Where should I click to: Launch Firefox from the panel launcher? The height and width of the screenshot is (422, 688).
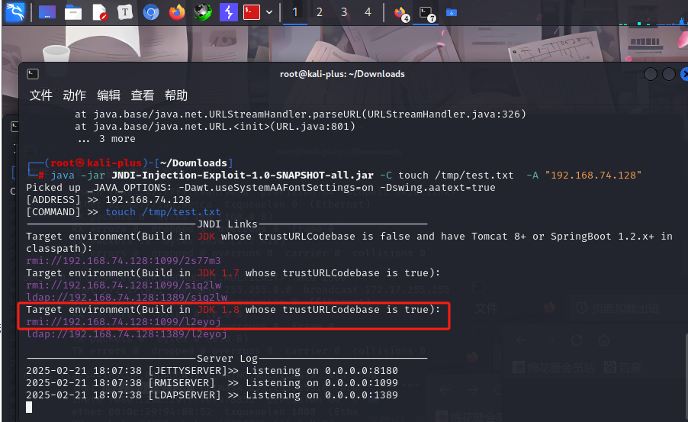pos(177,12)
